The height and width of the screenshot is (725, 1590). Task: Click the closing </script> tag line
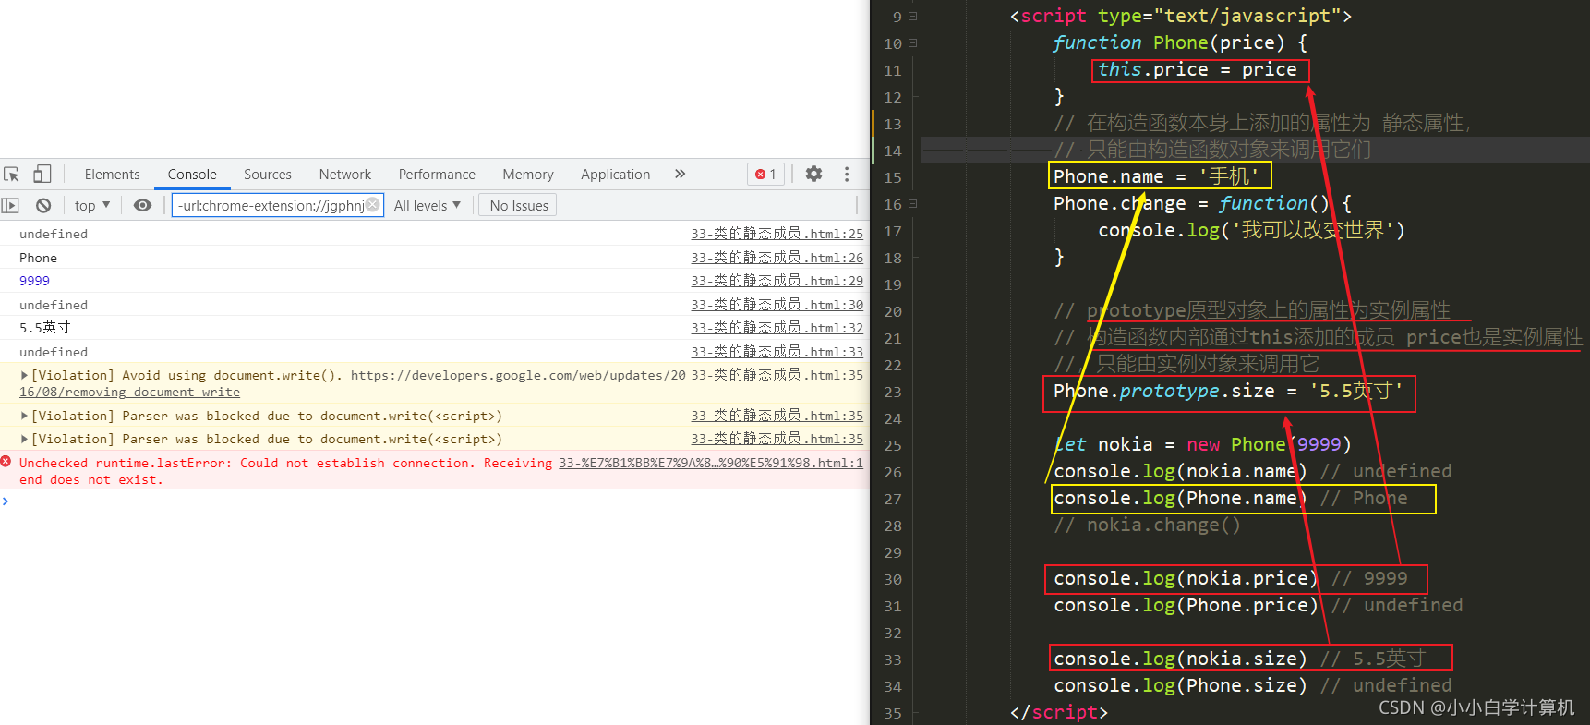(1058, 712)
